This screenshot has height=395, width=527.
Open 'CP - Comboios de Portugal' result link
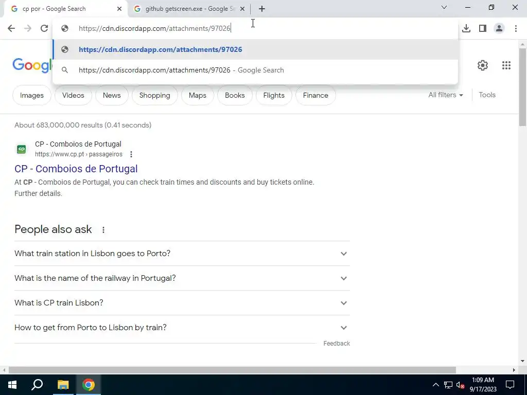[76, 169]
